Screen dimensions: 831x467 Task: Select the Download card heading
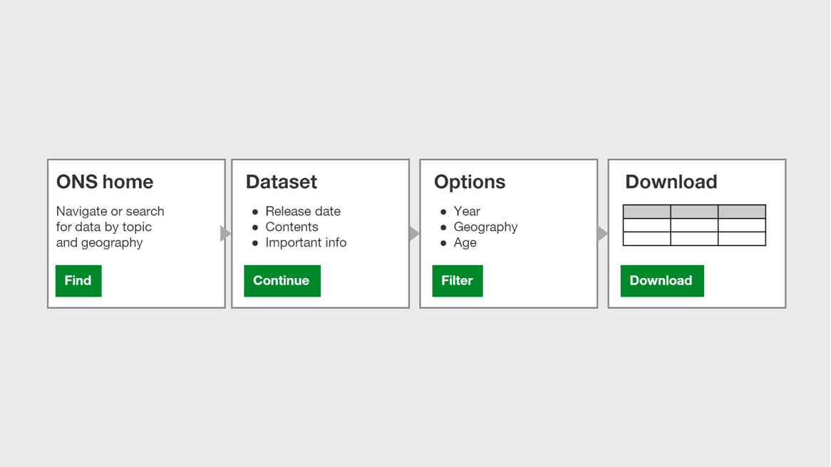(671, 182)
